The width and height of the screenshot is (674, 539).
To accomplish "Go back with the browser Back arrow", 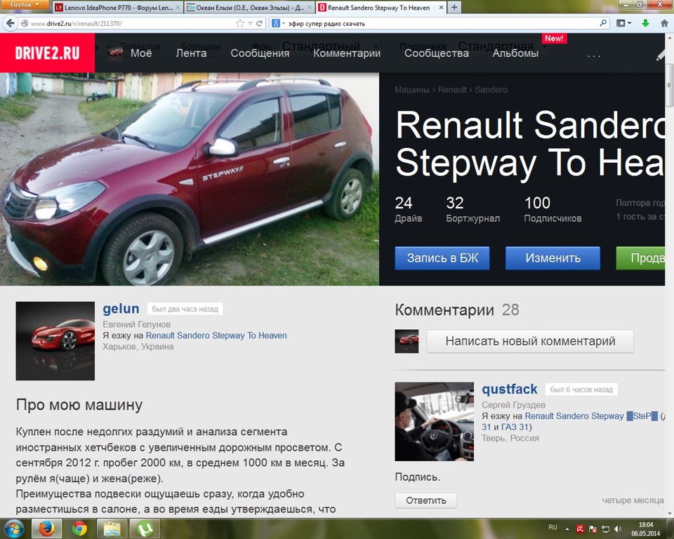I will [11, 23].
